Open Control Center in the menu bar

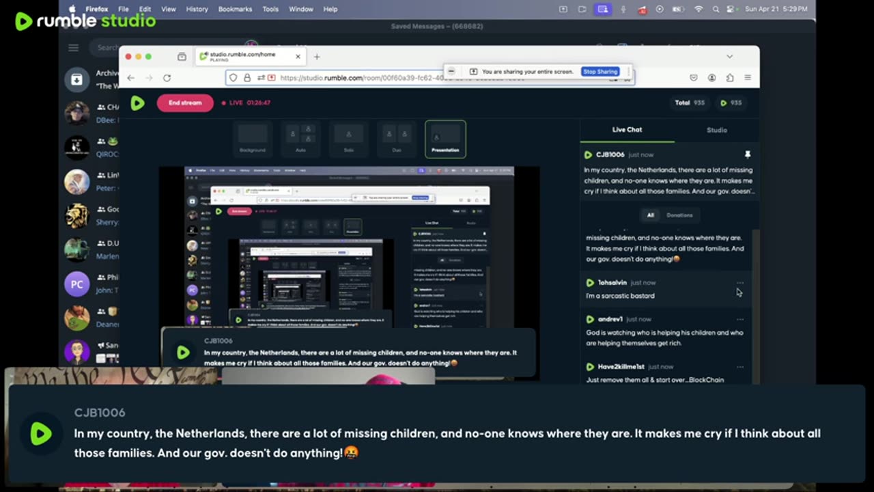tap(731, 9)
